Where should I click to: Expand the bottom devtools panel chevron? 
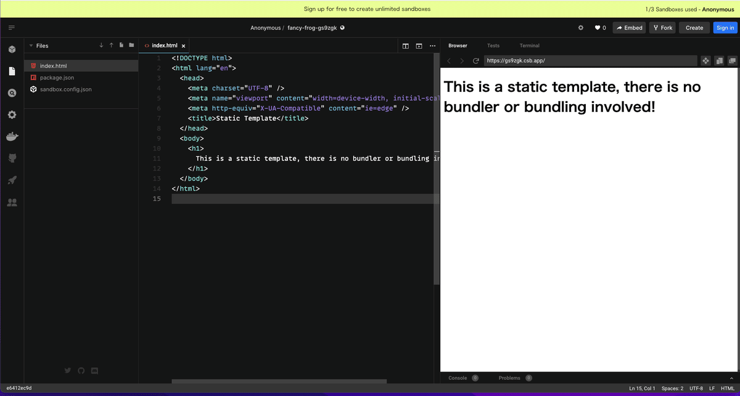(x=731, y=378)
